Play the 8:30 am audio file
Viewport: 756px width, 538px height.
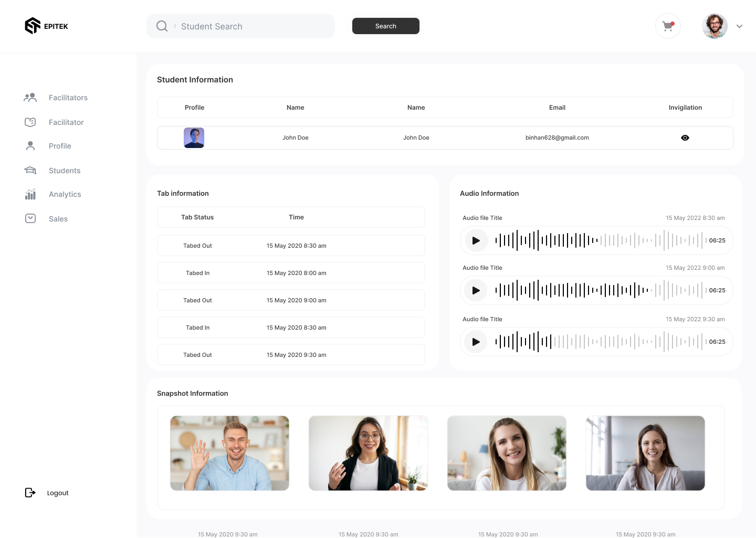[x=476, y=240]
